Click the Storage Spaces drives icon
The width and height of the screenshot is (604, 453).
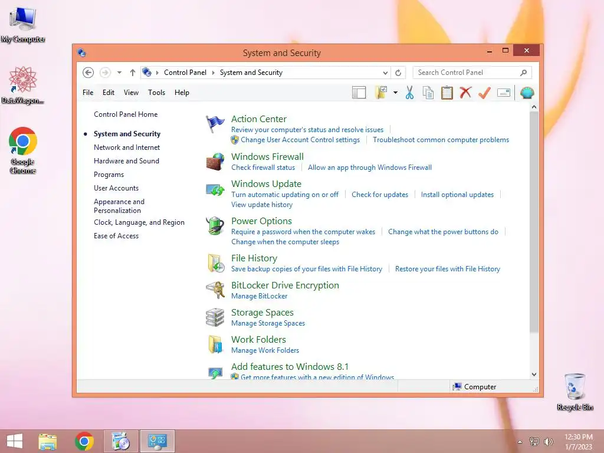(215, 317)
